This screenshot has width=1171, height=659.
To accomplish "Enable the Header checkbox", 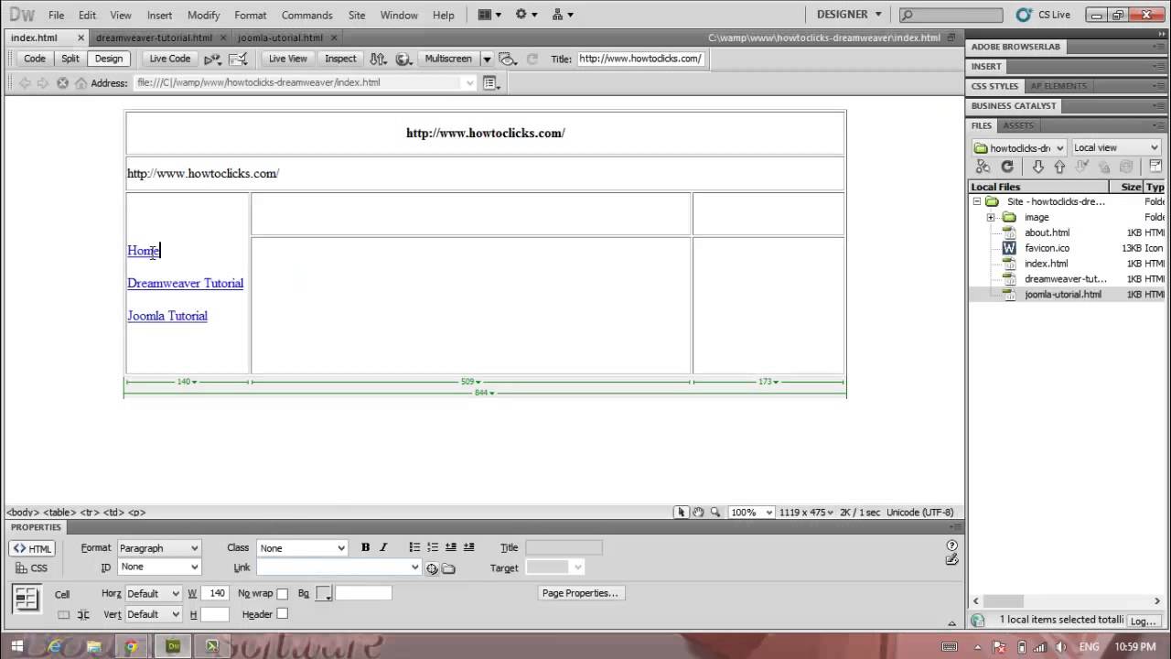I will click(282, 614).
